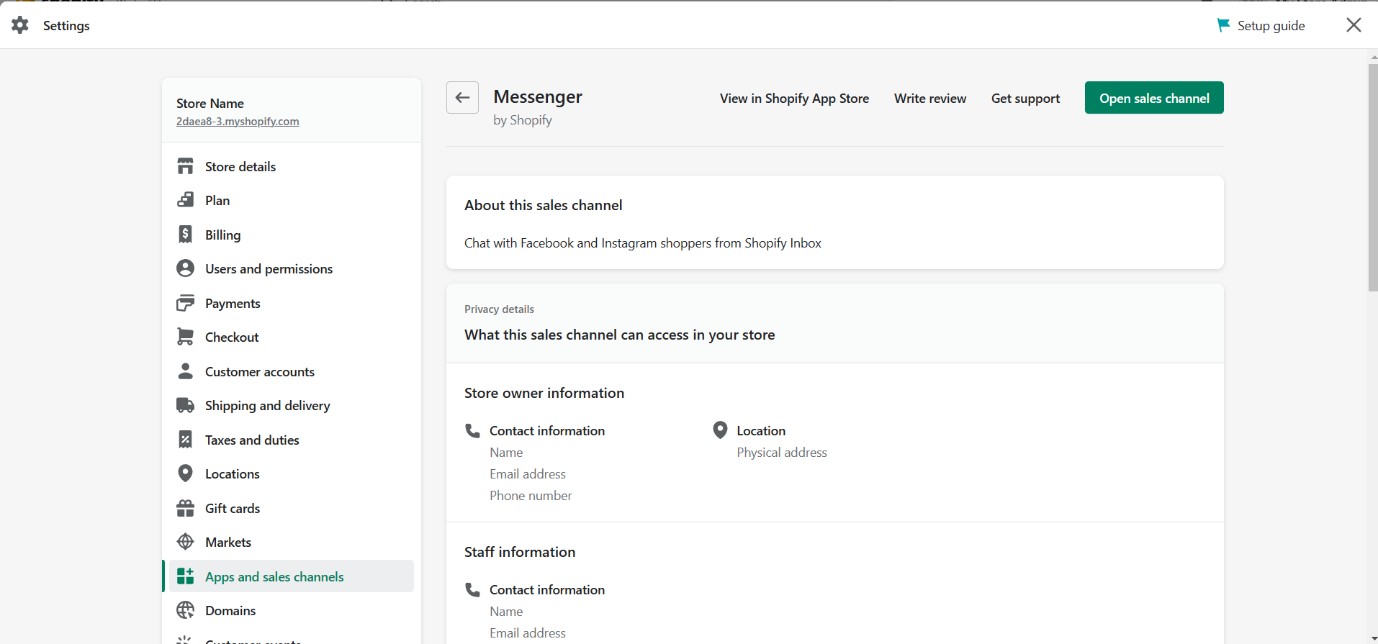Click 'Phone number' under Store owner information
Image resolution: width=1378 pixels, height=644 pixels.
pyautogui.click(x=531, y=496)
